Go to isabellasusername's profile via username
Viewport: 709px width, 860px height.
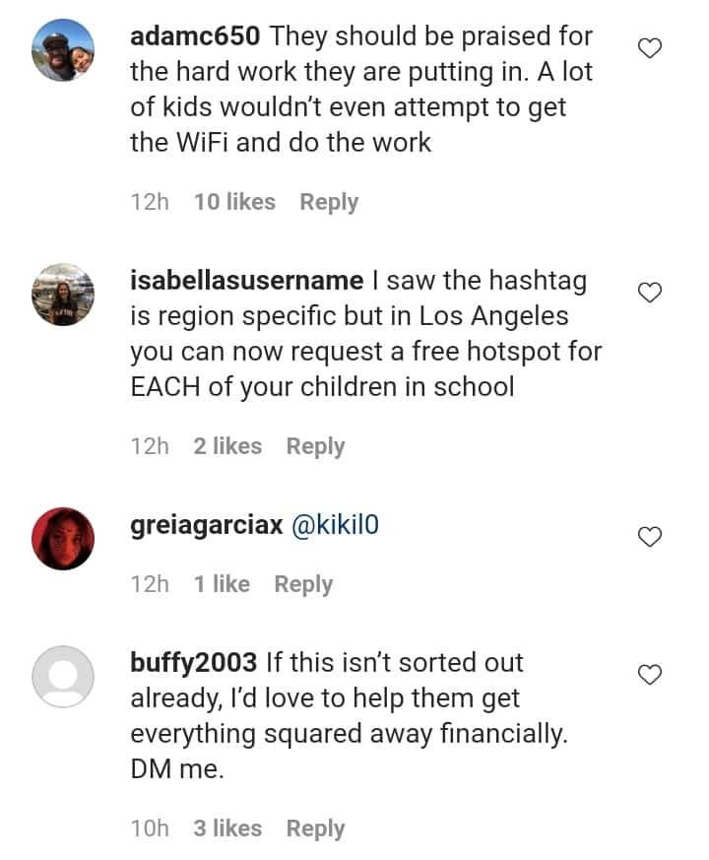point(246,281)
